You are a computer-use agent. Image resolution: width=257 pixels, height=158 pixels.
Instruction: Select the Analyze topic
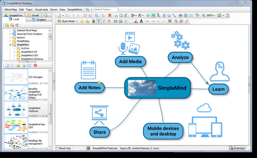click(x=180, y=58)
